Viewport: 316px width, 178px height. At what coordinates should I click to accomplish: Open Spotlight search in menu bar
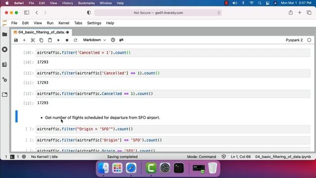[x=260, y=3]
